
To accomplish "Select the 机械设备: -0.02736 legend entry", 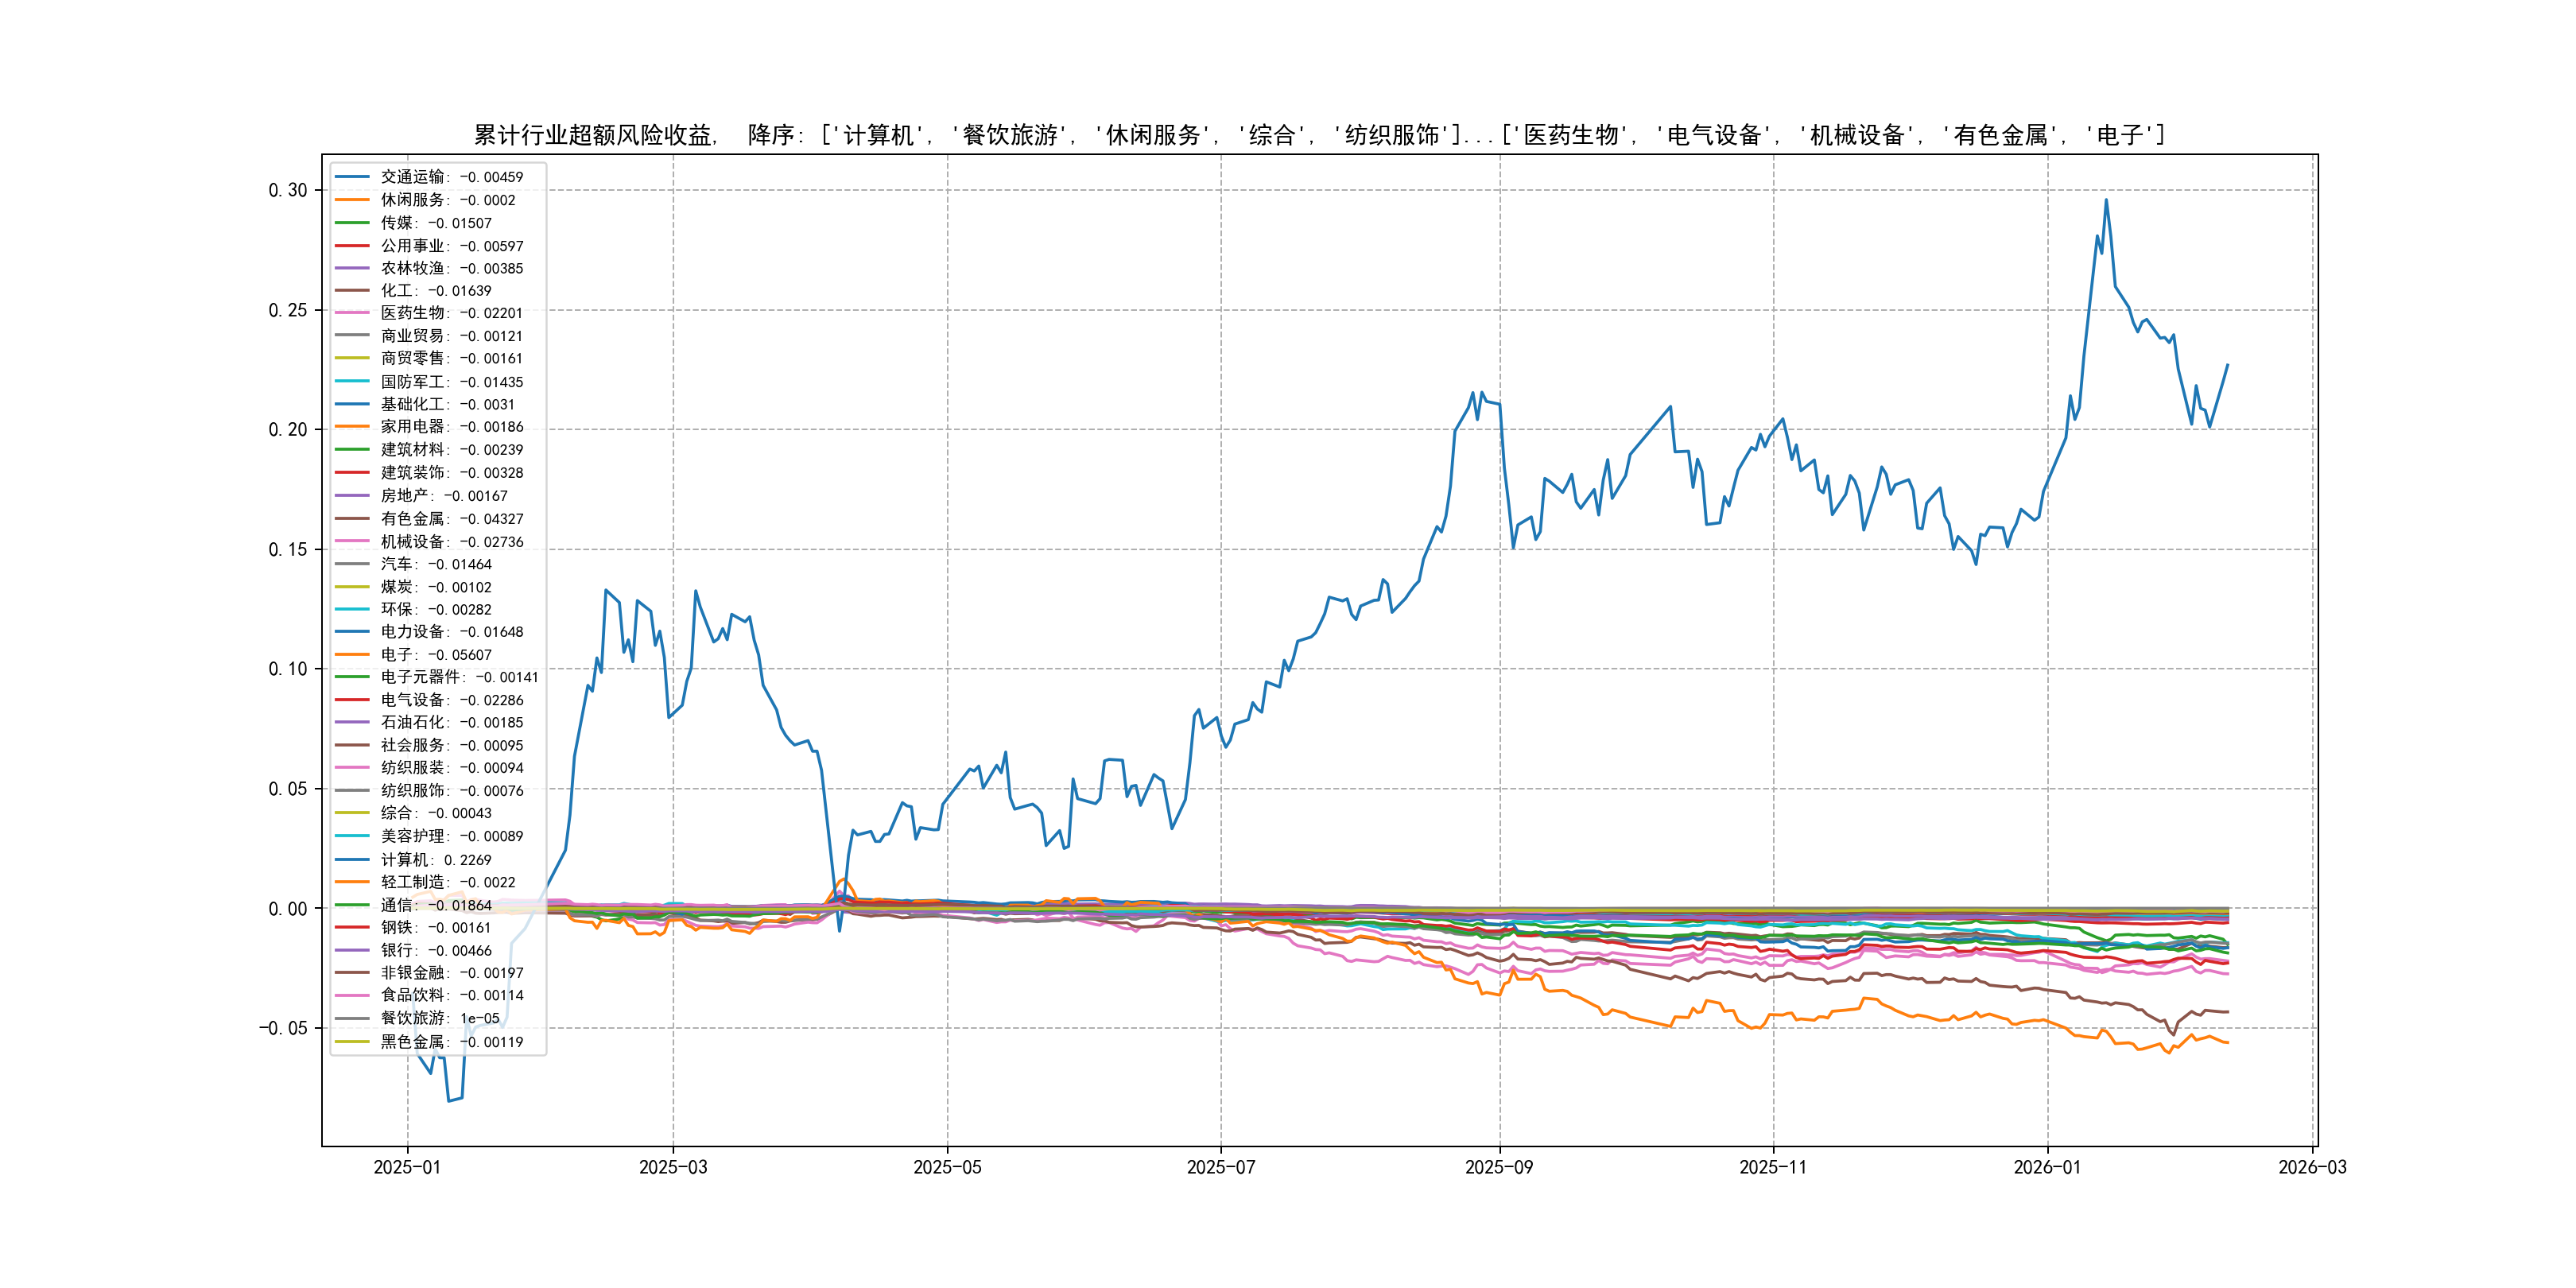I will 451,541.
